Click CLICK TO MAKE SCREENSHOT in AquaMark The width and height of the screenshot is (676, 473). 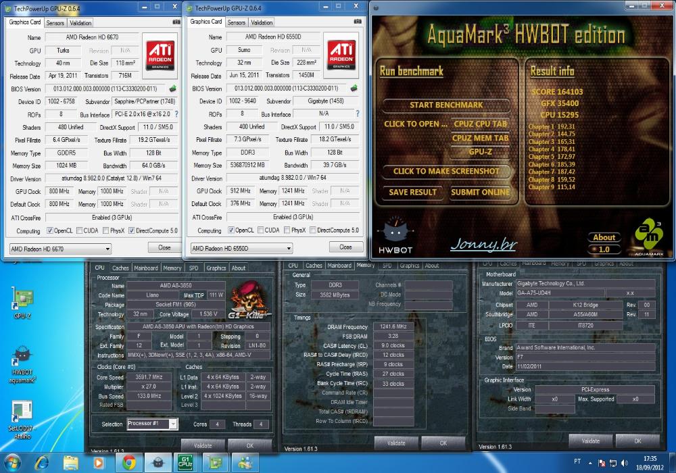pyautogui.click(x=446, y=172)
